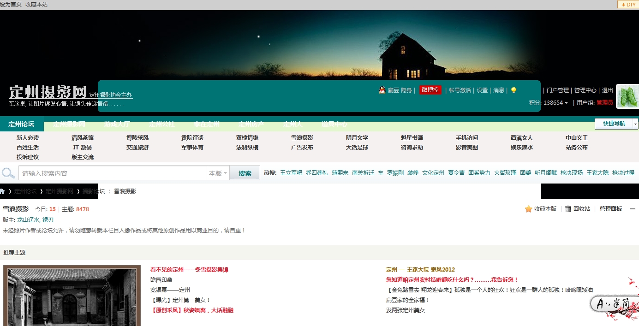Screen dimensions: 639x326
Task: Open thread 扁豆家的全家福！
Action: pos(408,300)
